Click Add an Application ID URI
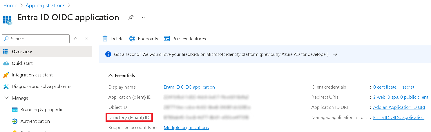 point(399,107)
